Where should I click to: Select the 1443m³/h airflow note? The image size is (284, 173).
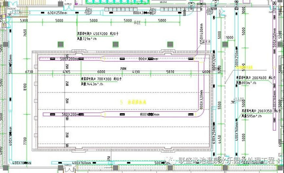tap(92, 84)
